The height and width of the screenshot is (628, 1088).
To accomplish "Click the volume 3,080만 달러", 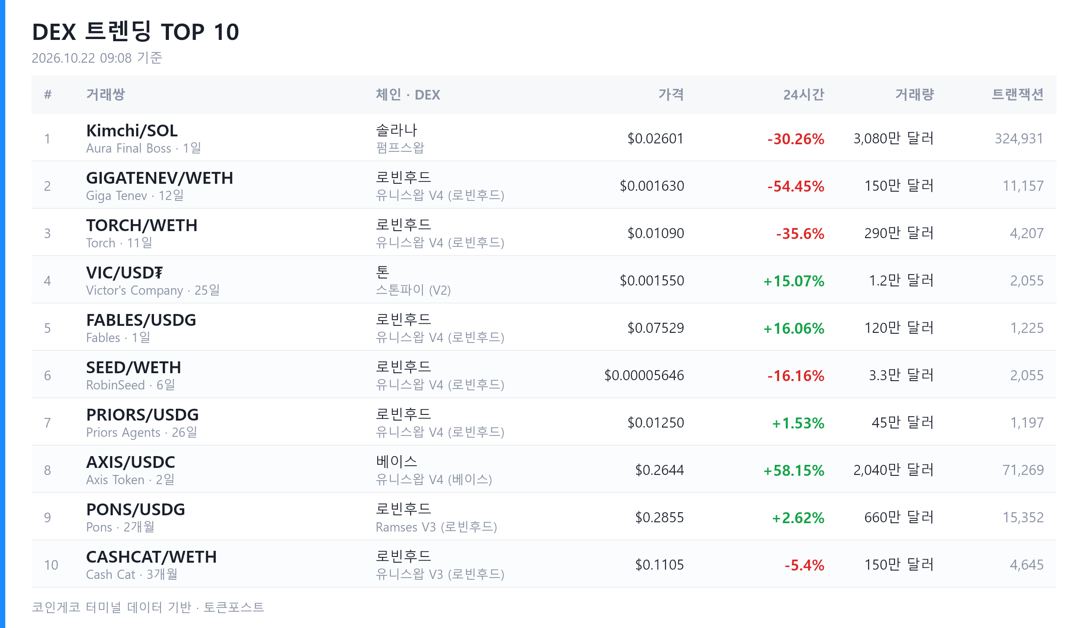I will [894, 139].
